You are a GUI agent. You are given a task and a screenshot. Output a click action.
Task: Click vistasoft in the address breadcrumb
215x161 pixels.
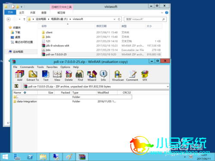[x=78, y=19]
